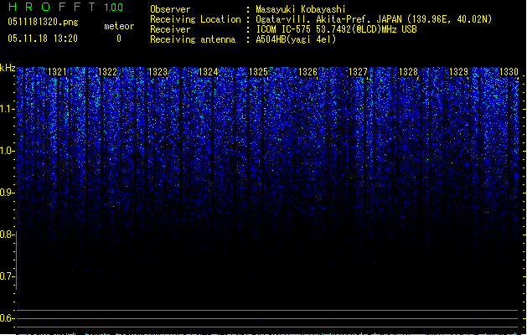
Task: Click the HROFFT 1.0.0 title text
Action: pyautogui.click(x=65, y=7)
